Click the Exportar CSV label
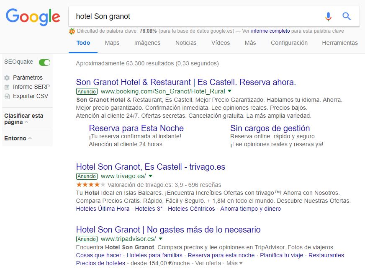The width and height of the screenshot is (365, 269). point(31,96)
